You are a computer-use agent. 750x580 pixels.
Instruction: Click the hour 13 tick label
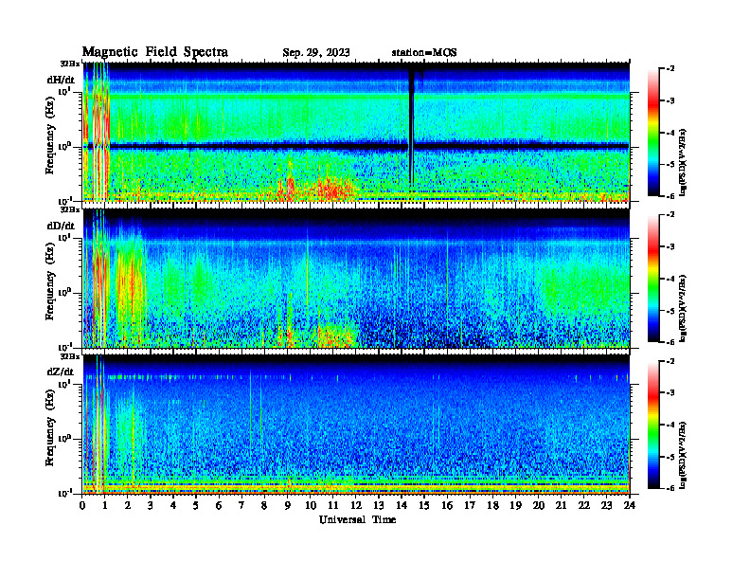(x=379, y=505)
